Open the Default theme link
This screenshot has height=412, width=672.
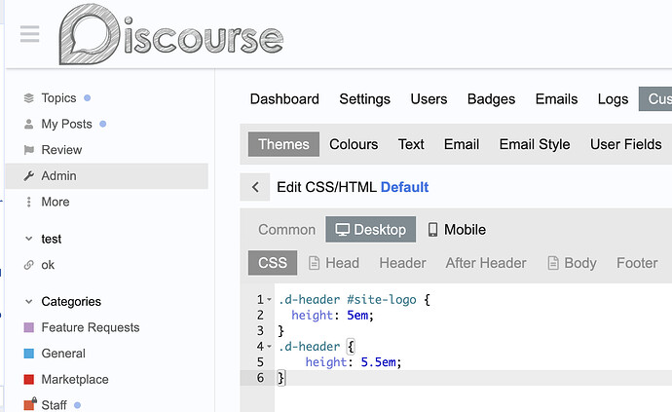404,187
